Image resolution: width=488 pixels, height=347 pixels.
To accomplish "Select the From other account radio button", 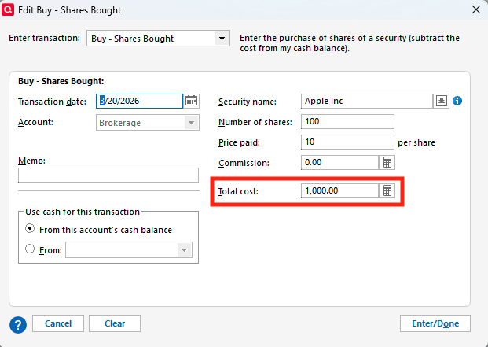I will (x=30, y=249).
